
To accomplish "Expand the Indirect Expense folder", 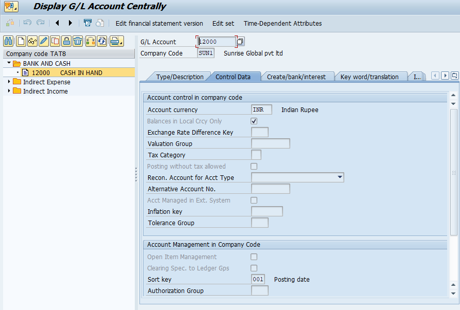I will [x=9, y=82].
